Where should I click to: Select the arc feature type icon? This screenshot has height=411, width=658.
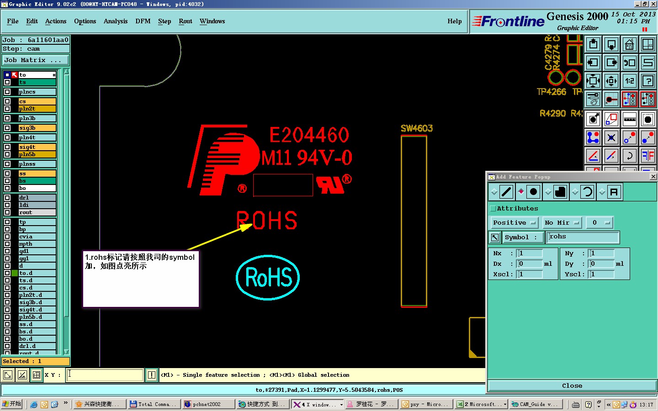[587, 192]
